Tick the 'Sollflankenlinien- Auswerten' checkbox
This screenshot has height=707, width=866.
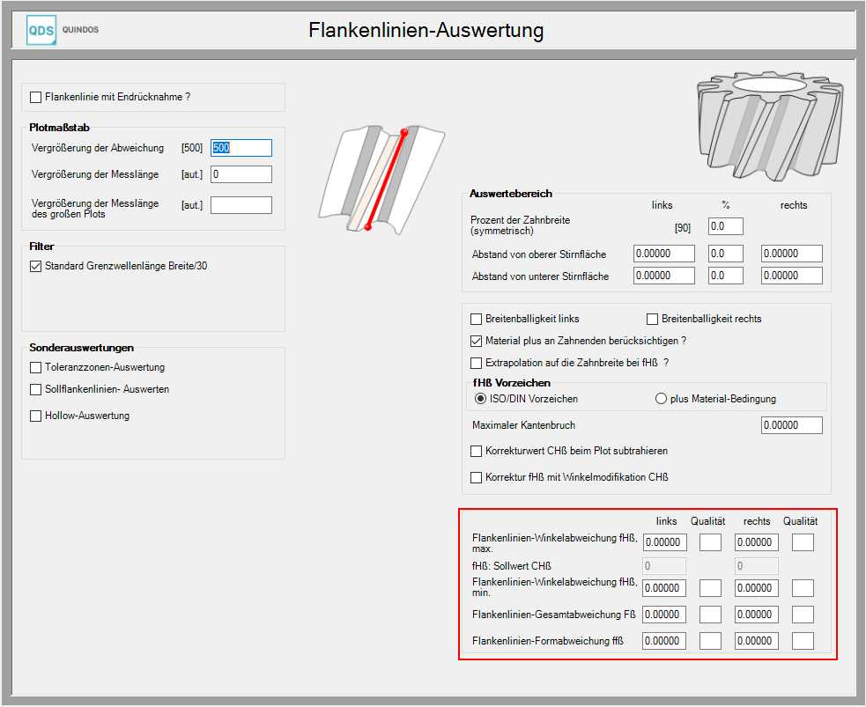pos(36,390)
